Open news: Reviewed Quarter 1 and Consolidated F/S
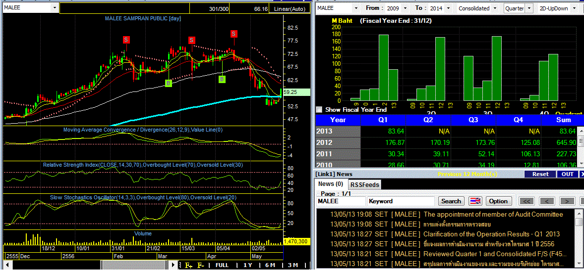 pyautogui.click(x=495, y=254)
